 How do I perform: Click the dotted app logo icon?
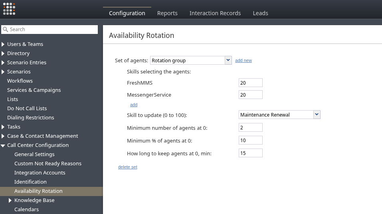[9, 9]
